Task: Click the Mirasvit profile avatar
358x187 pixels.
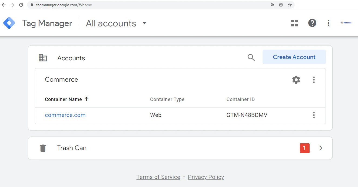Action: click(x=346, y=23)
